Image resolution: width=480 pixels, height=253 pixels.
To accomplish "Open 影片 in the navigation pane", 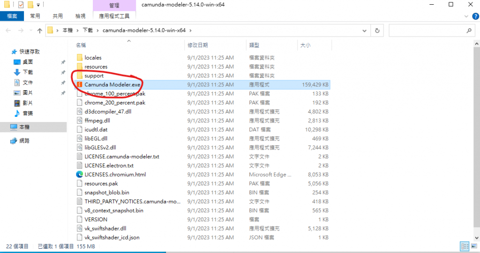I will (x=28, y=103).
